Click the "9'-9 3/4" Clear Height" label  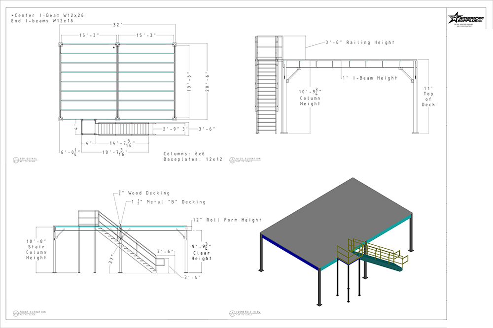(x=202, y=251)
